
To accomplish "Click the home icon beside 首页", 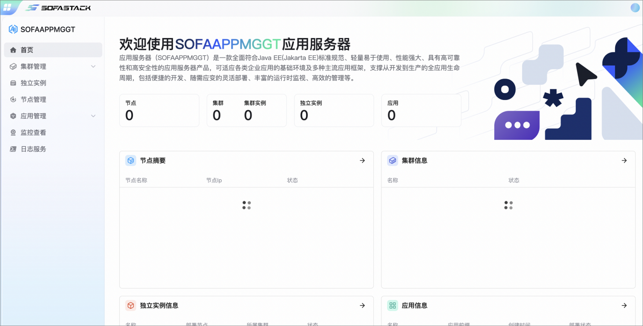I will click(13, 50).
